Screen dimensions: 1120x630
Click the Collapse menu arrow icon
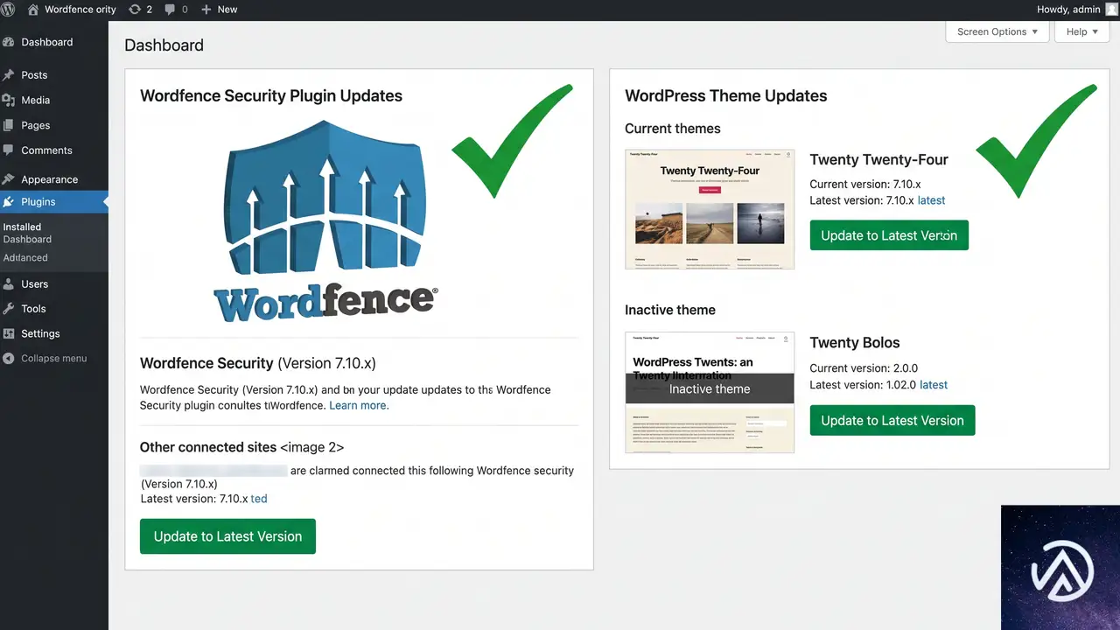click(x=9, y=359)
